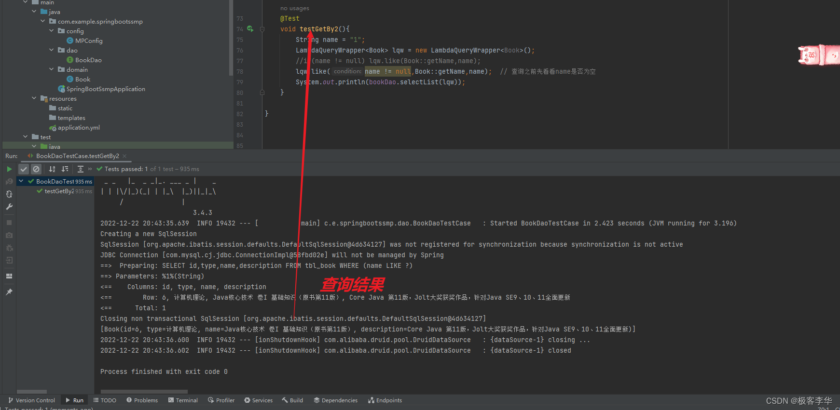Screen dimensions: 840x410
Task: Click the application.yml spring config icon
Action: [x=53, y=128]
